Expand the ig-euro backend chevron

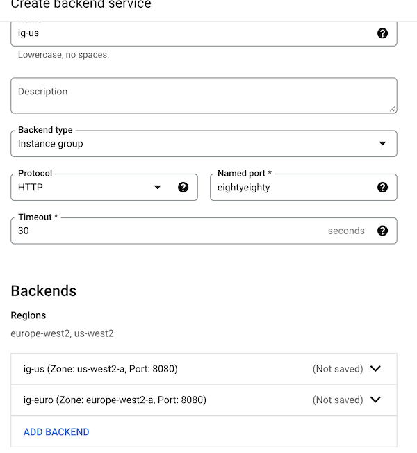coord(375,400)
